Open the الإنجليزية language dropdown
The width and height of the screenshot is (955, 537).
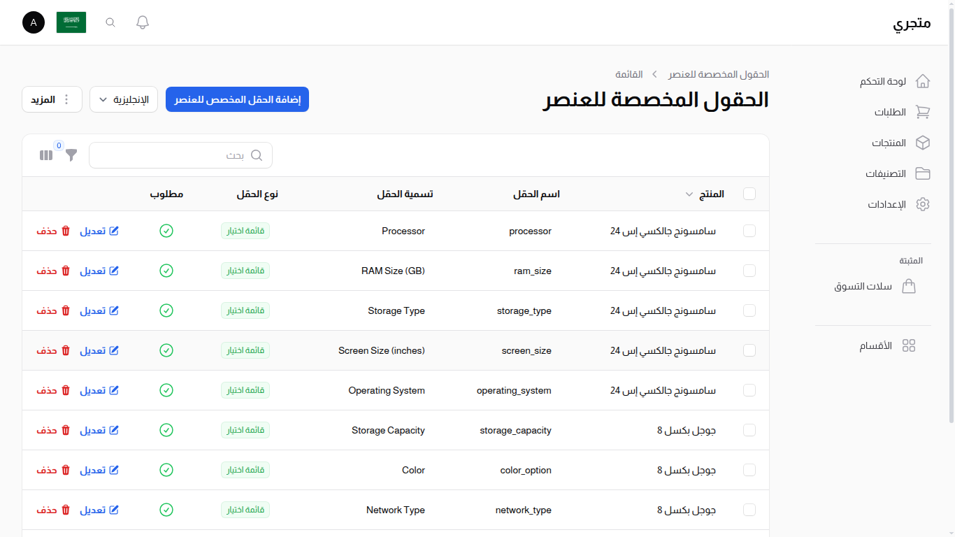pyautogui.click(x=124, y=99)
